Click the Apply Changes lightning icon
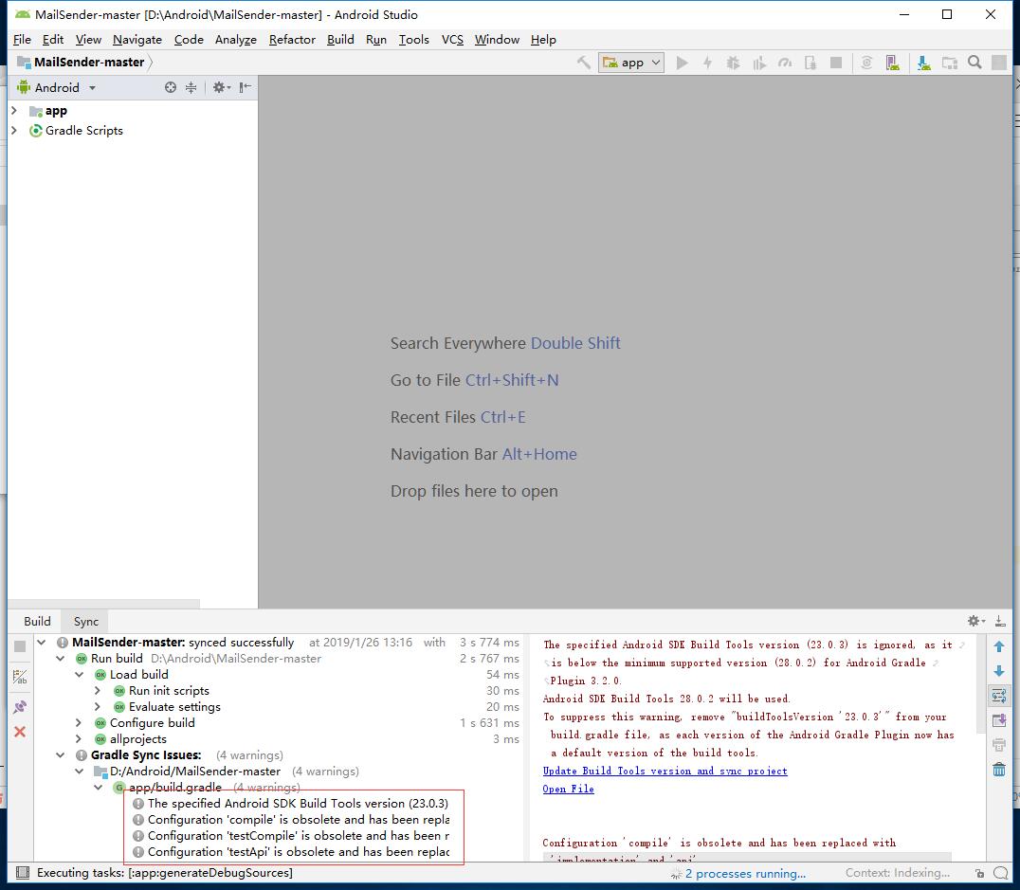The height and width of the screenshot is (890, 1020). pyautogui.click(x=708, y=63)
